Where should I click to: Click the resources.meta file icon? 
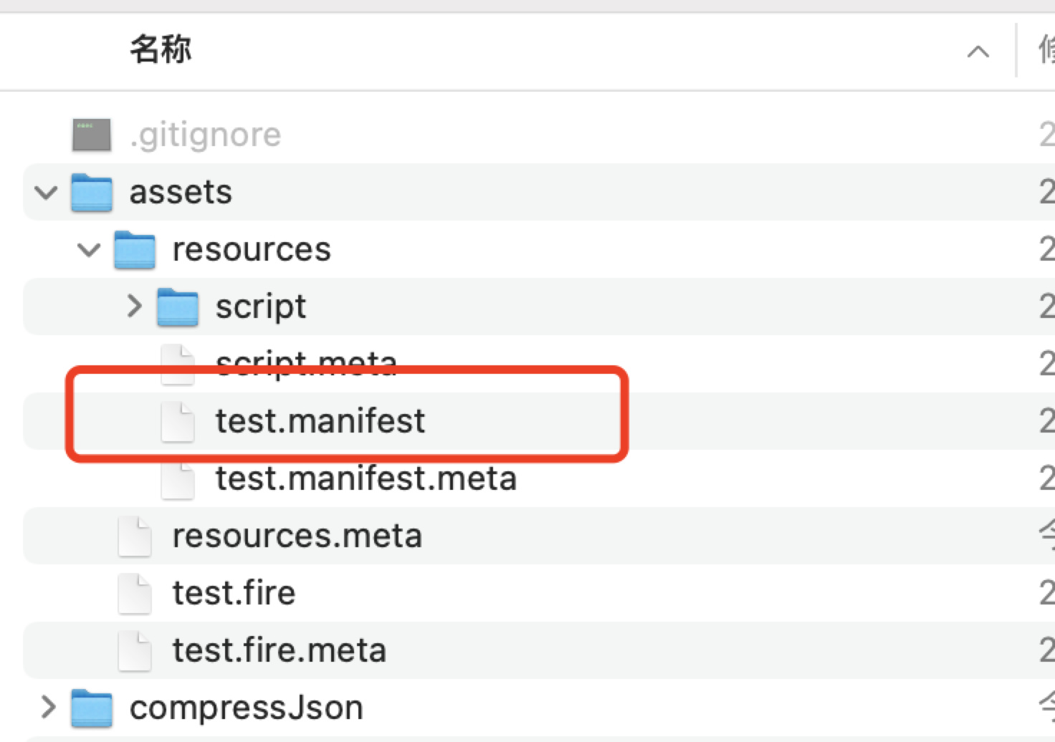click(x=134, y=536)
